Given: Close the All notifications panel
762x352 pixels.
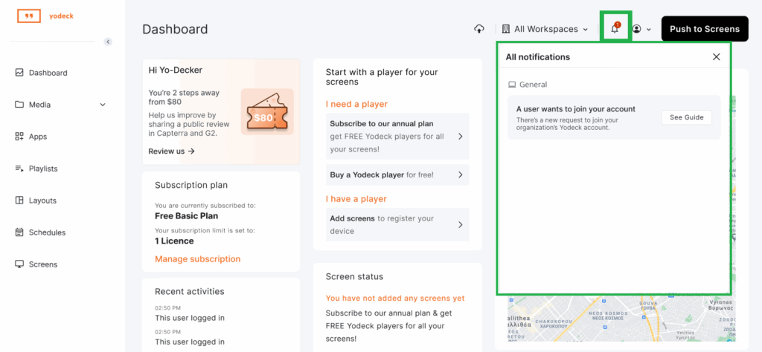Looking at the screenshot, I should [716, 57].
